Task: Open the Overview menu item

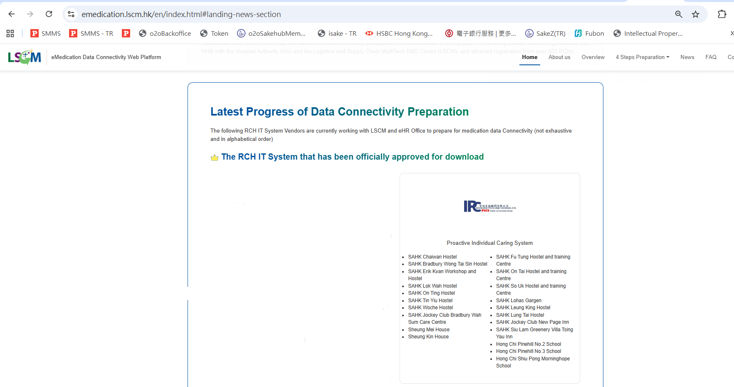Action: point(593,57)
